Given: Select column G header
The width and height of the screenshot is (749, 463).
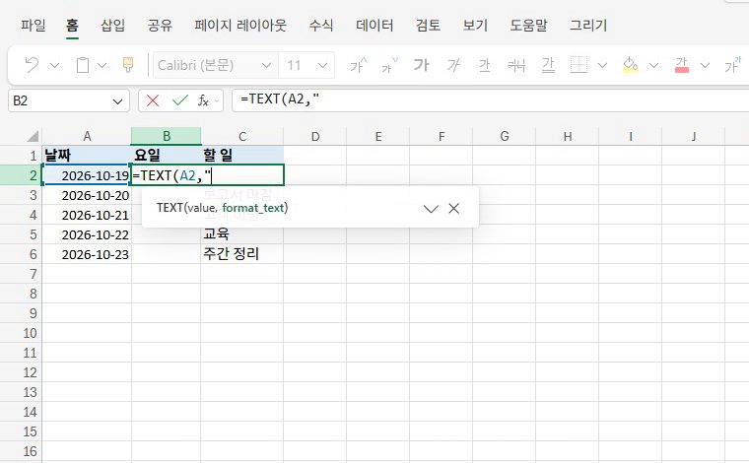Looking at the screenshot, I should point(504,137).
